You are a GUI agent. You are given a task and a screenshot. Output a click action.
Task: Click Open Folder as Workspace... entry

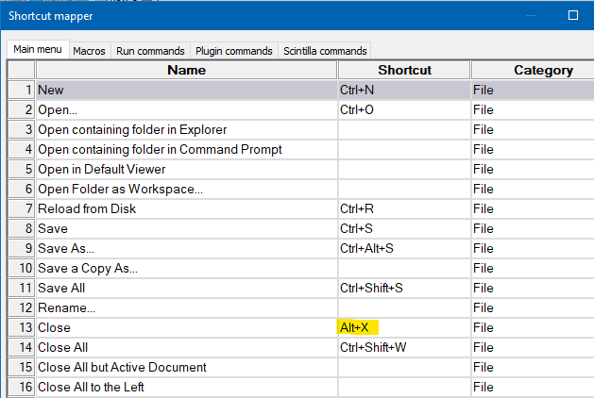[186, 189]
